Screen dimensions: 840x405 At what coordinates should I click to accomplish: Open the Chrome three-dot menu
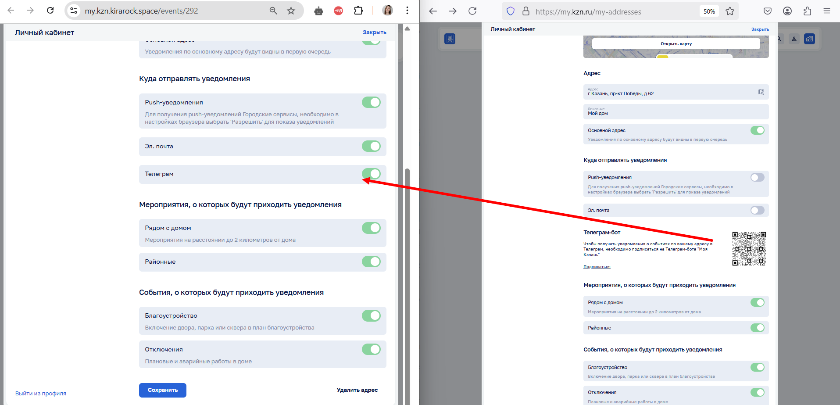pyautogui.click(x=407, y=11)
